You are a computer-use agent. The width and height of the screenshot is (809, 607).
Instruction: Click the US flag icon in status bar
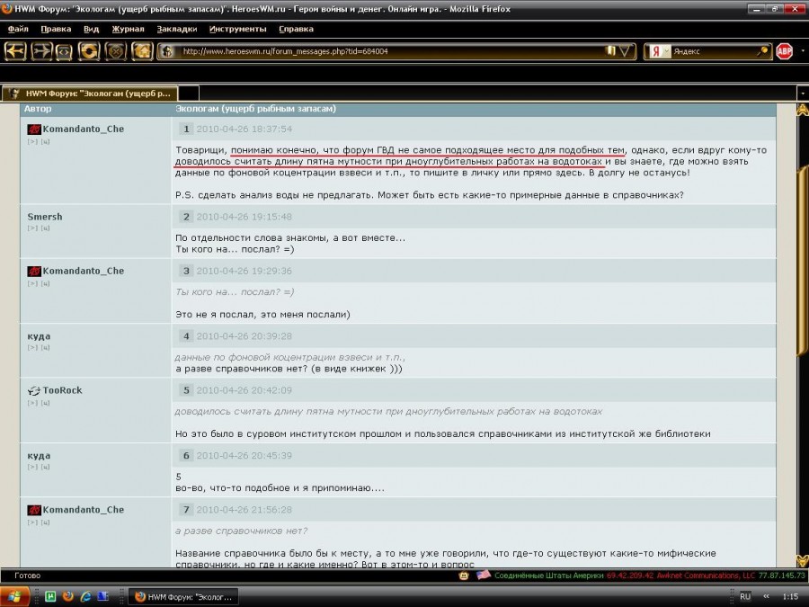point(484,575)
